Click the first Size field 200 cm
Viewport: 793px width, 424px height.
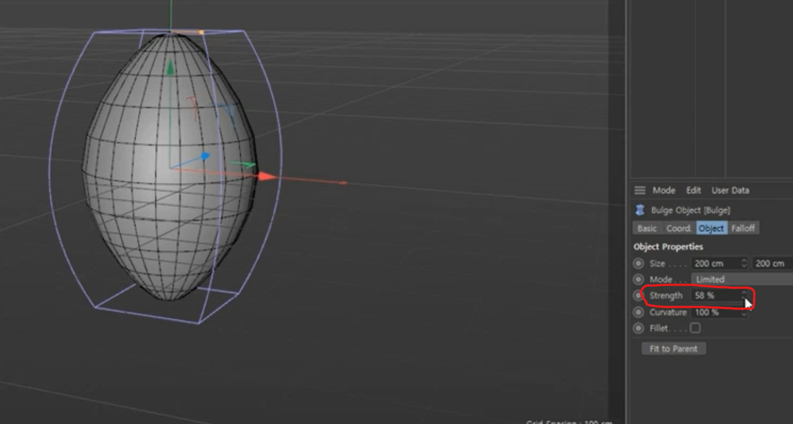716,263
